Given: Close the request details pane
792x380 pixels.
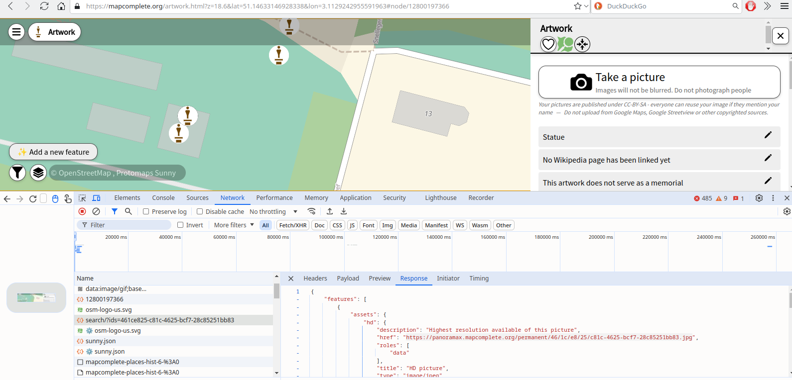Looking at the screenshot, I should coord(291,279).
